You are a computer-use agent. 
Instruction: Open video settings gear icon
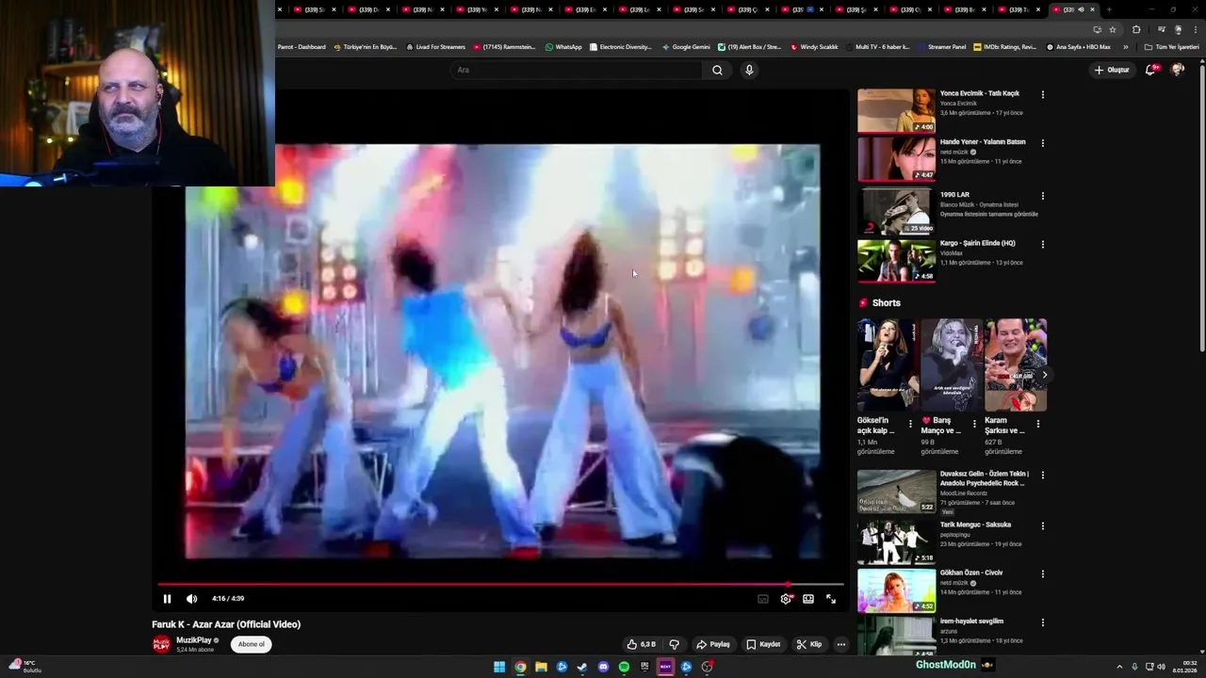(x=786, y=599)
